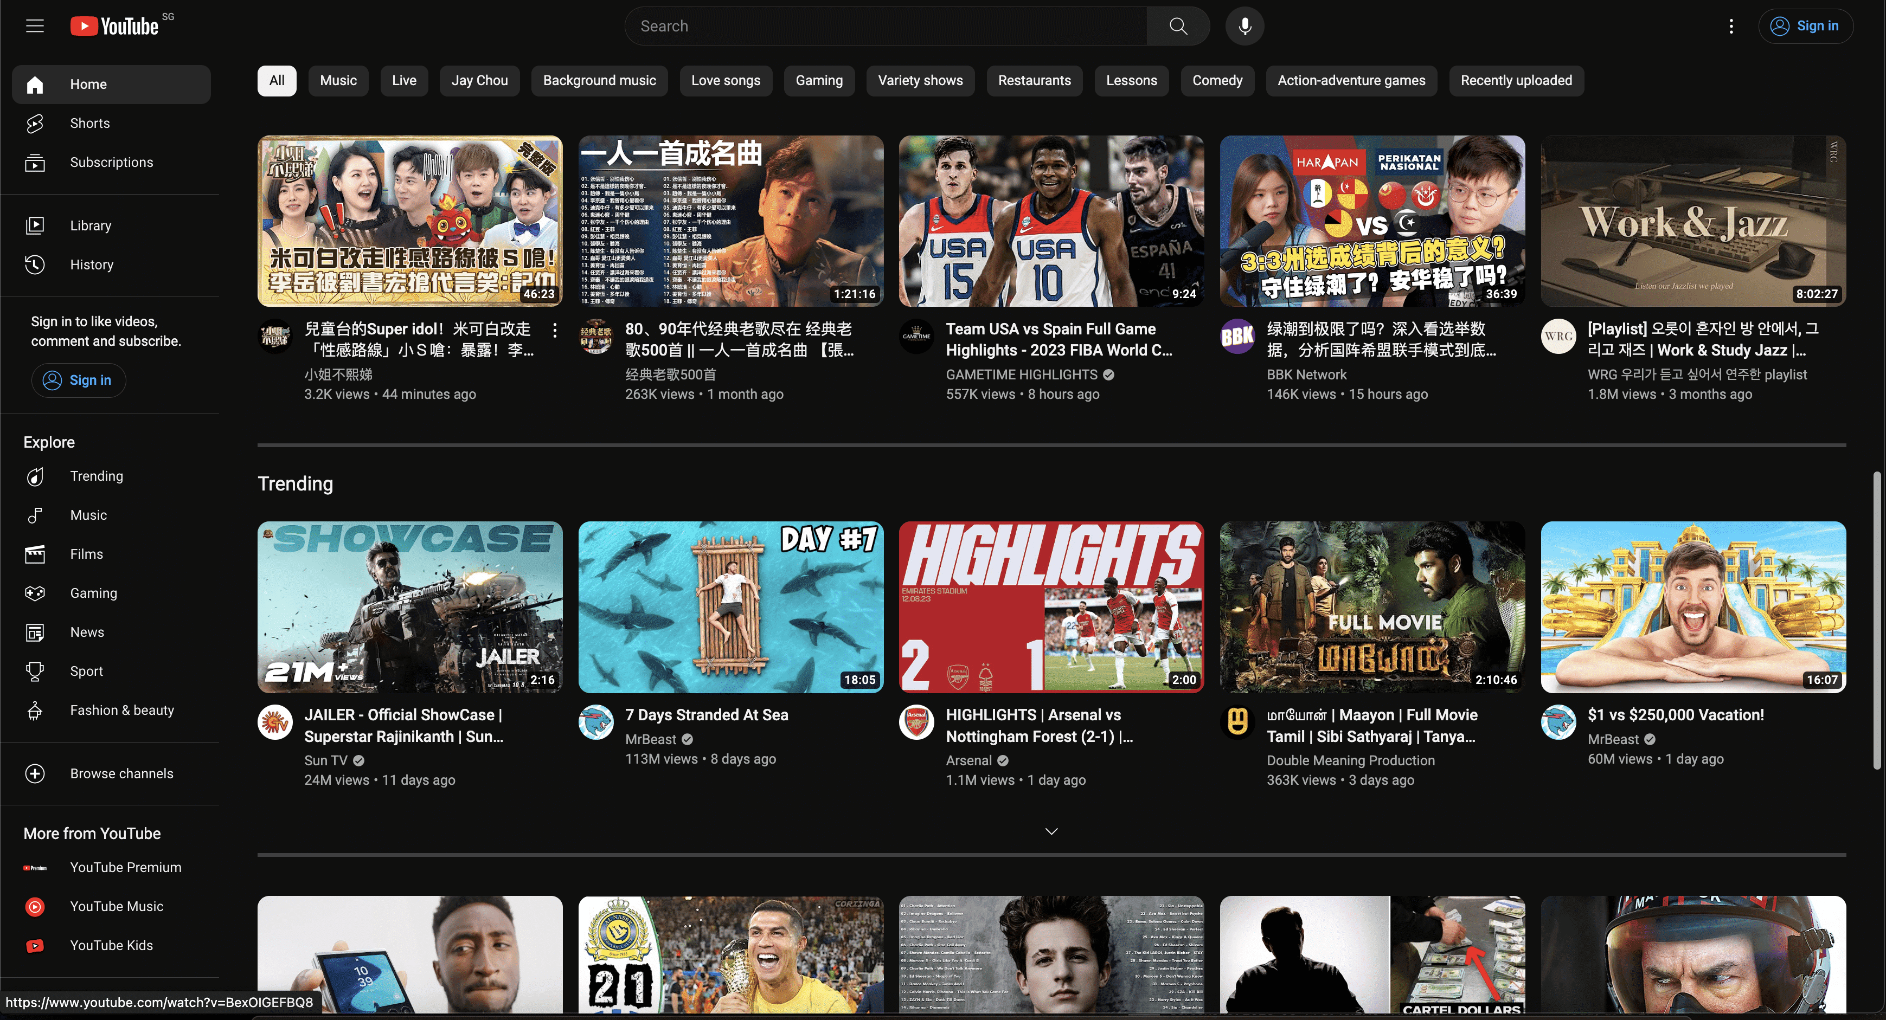1886x1020 pixels.
Task: Select the Live filter chip
Action: coord(404,81)
